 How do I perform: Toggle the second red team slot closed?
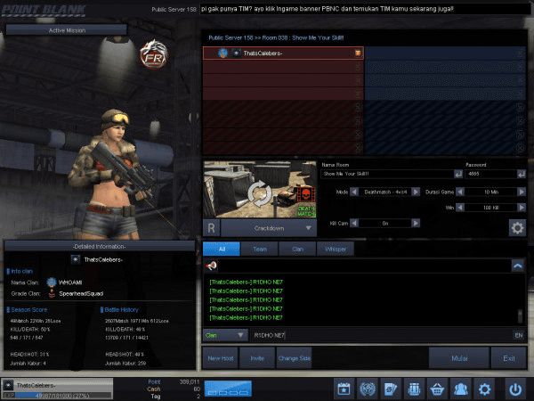(358, 67)
